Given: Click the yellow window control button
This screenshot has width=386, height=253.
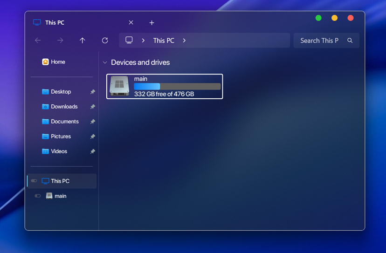Looking at the screenshot, I should 334,18.
